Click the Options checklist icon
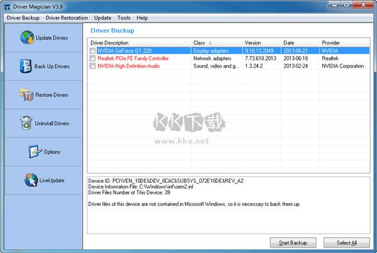Viewport: 377px width, 253px height. 35,152
